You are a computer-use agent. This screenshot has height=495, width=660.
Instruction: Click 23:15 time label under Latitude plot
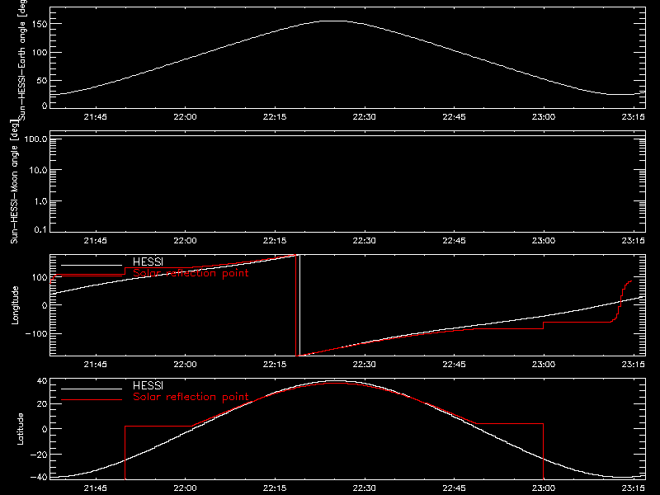(633, 488)
